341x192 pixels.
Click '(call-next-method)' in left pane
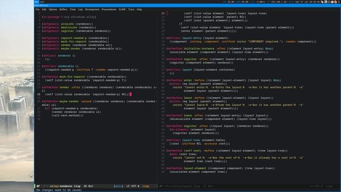coord(67,115)
